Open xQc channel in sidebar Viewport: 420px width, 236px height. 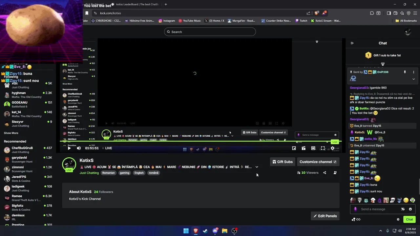pos(28,85)
